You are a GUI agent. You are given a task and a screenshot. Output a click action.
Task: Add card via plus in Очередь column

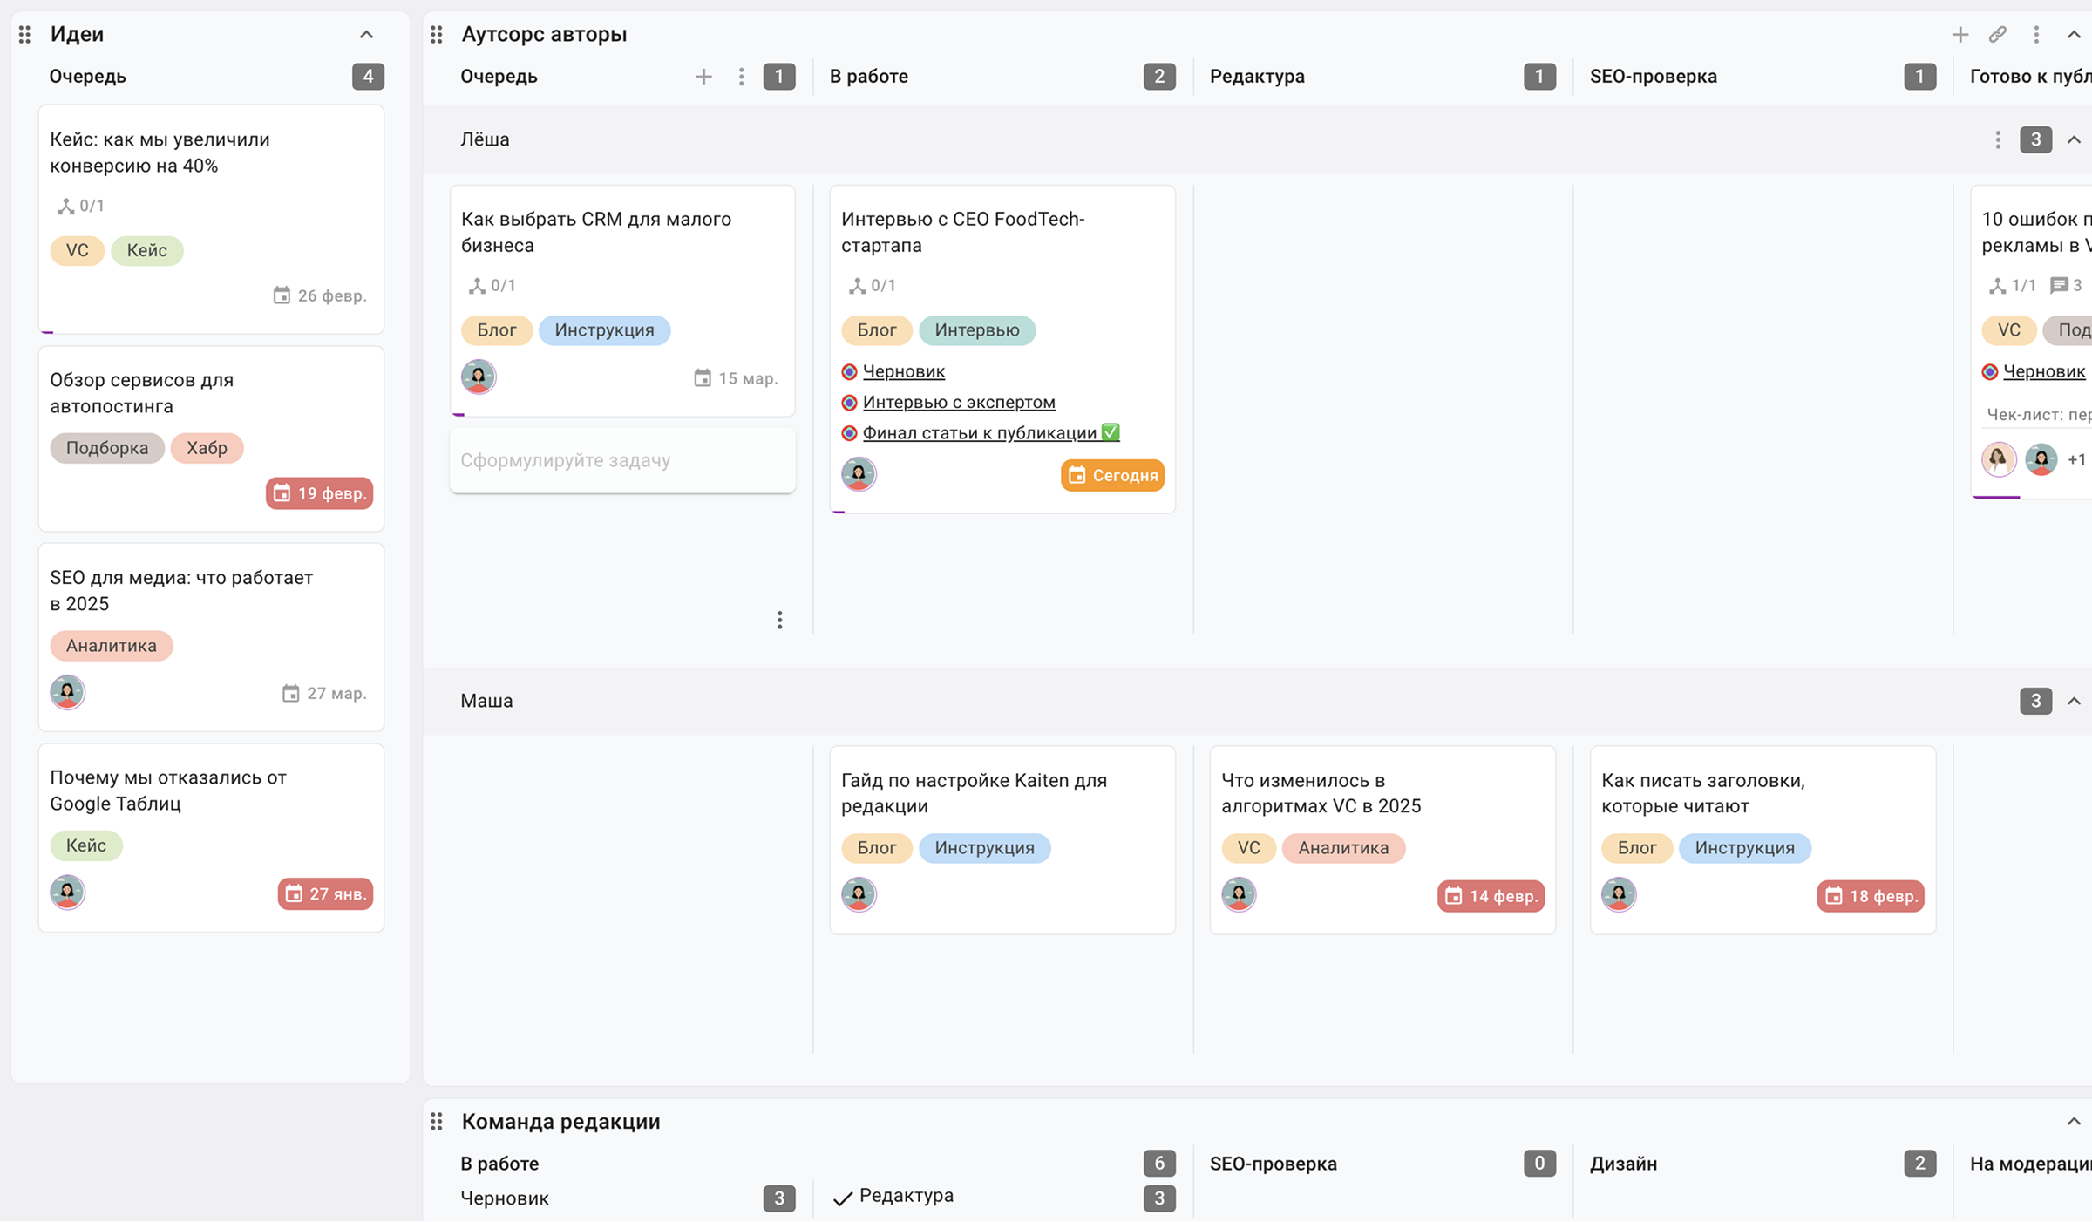point(703,77)
